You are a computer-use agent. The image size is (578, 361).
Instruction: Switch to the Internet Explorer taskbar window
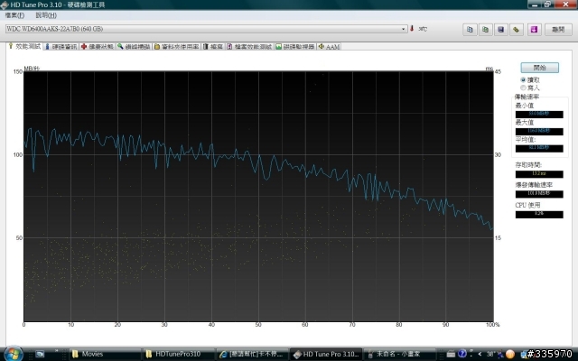[252, 354]
